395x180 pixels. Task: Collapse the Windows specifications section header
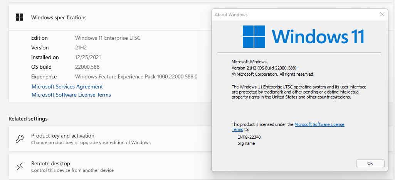point(116,17)
